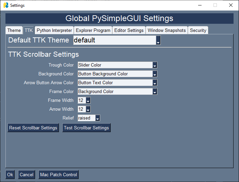Expand the Arrow Width dropdown
The image size is (239, 182).
tap(88, 109)
